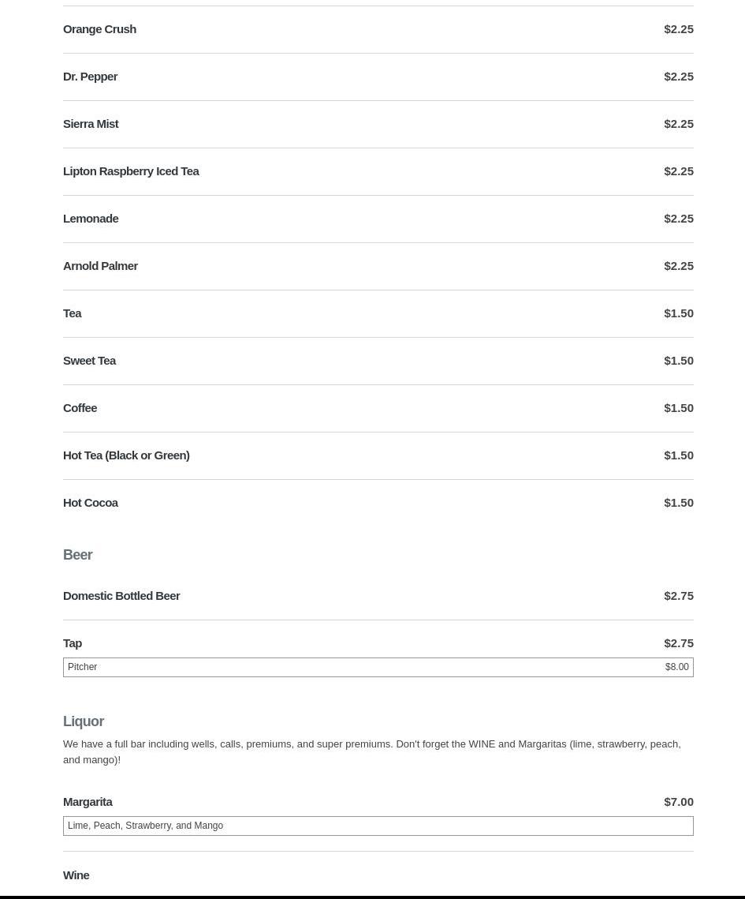Select the Lime, Peach, Strawberry, Mango flavors box
The image size is (745, 899).
[x=378, y=826]
